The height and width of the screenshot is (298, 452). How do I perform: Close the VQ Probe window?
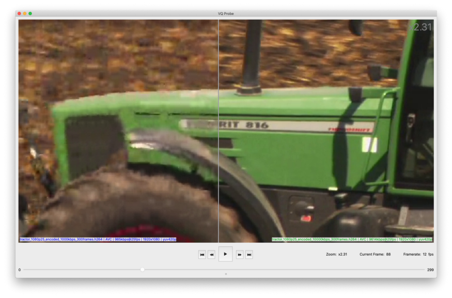click(x=19, y=13)
